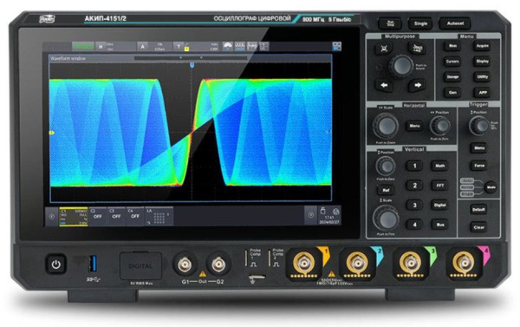Tap the left scroll arrow in the channel bar
The image size is (520, 327).
pyautogui.click(x=52, y=217)
